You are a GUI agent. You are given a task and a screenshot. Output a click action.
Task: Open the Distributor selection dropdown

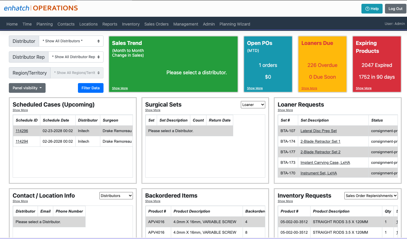click(71, 41)
